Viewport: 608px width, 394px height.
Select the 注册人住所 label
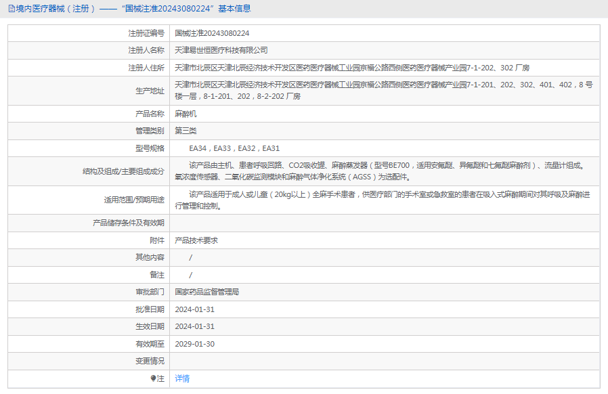tap(146, 68)
